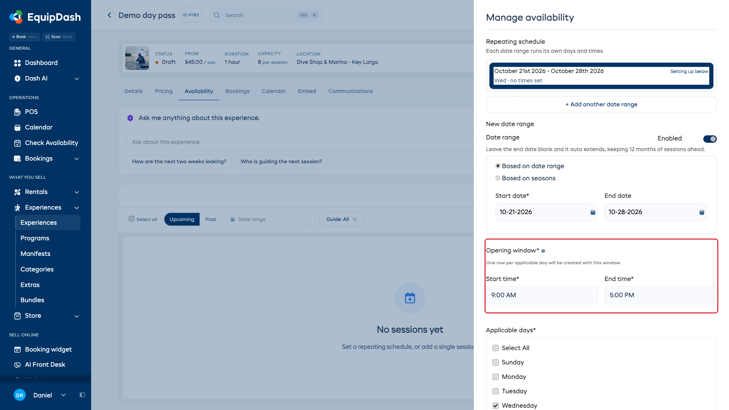This screenshot has height=410, width=729.
Task: Click the Scan button
Action: click(58, 37)
